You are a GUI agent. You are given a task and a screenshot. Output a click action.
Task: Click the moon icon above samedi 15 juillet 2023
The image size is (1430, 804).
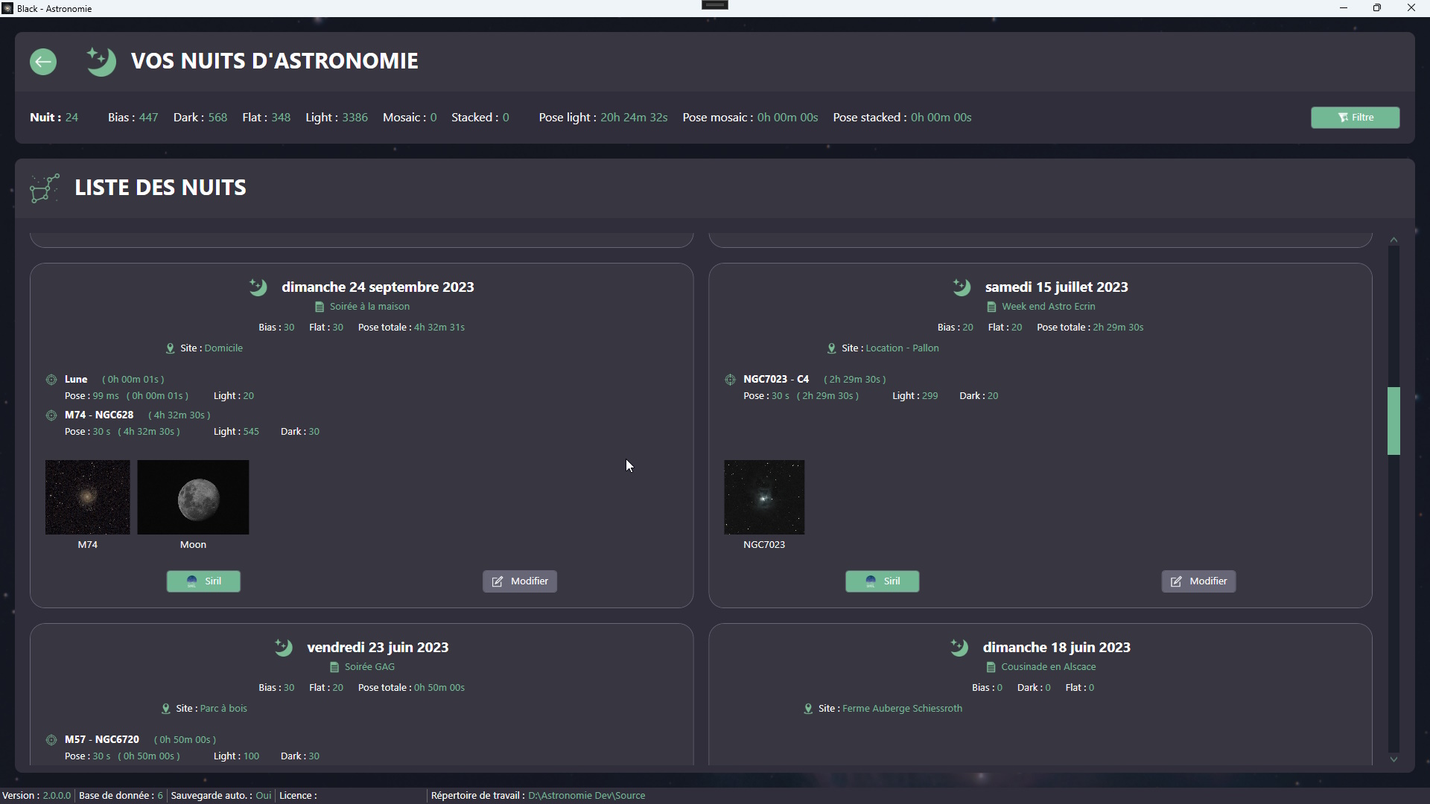pyautogui.click(x=962, y=287)
